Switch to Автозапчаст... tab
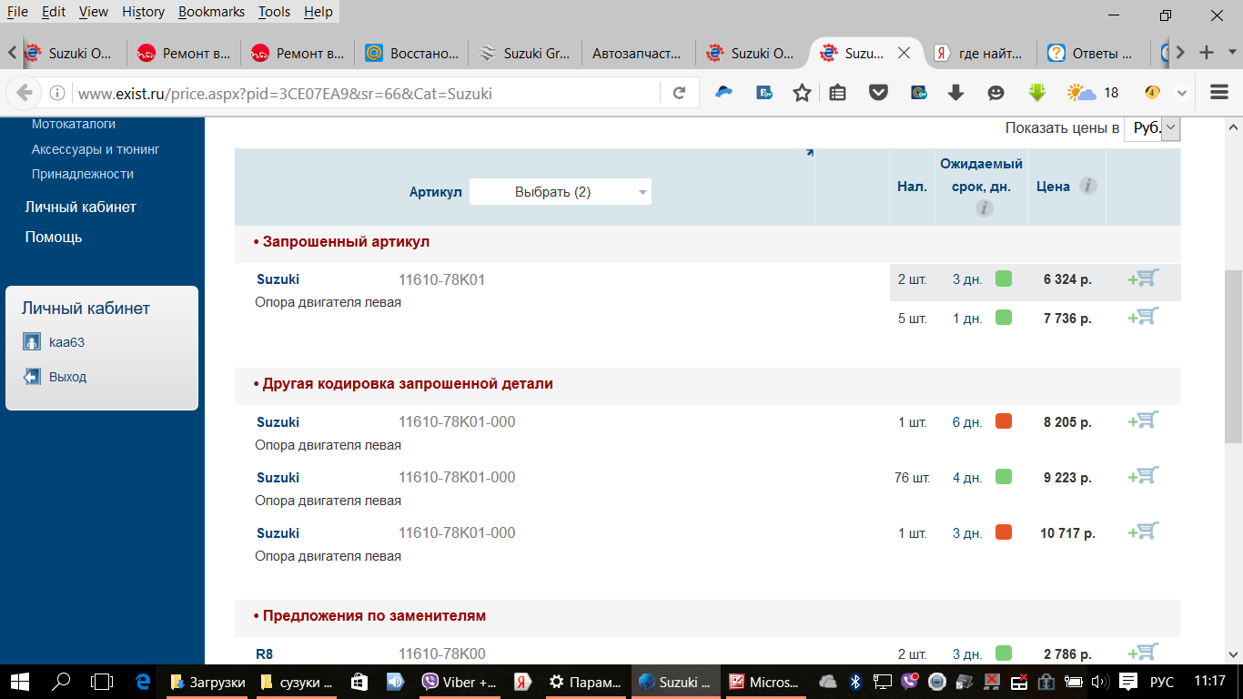1243x699 pixels. tap(637, 53)
